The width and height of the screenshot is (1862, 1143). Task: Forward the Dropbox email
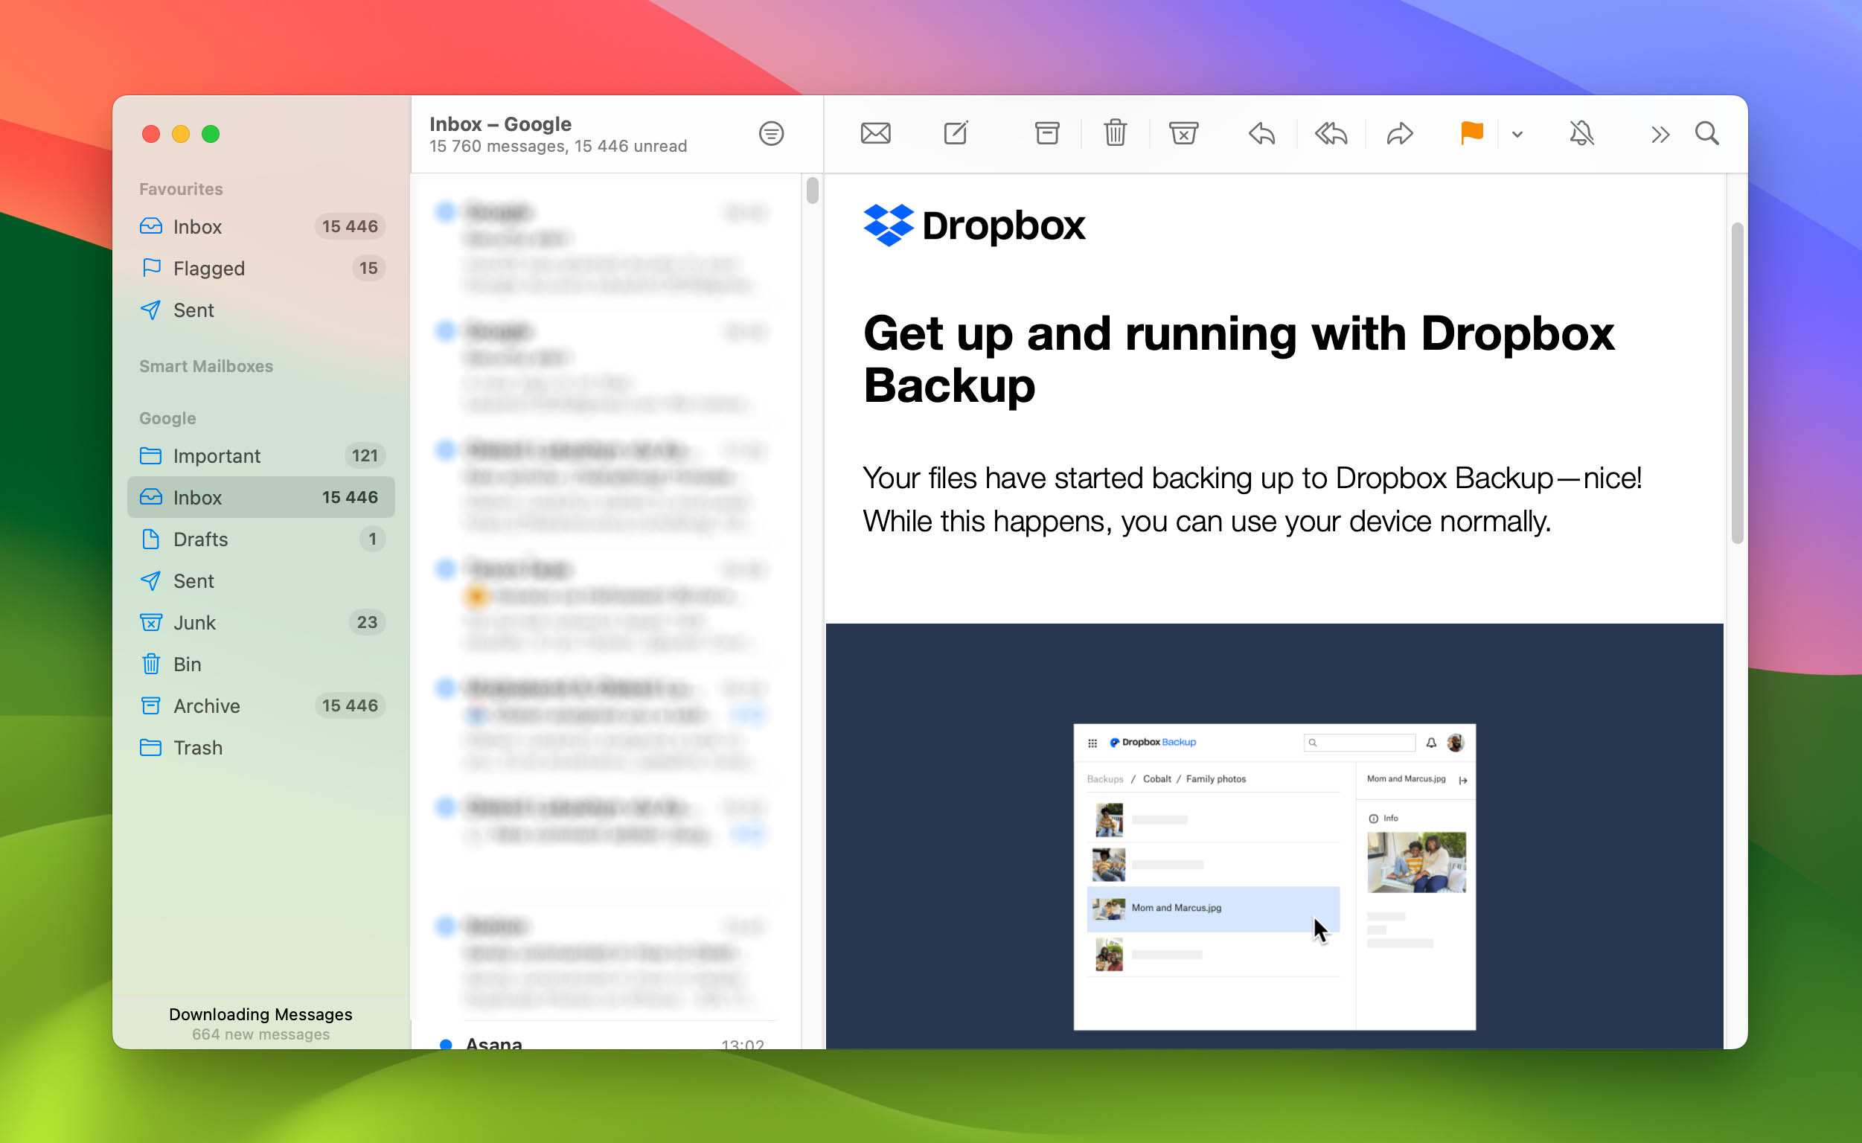coord(1399,134)
